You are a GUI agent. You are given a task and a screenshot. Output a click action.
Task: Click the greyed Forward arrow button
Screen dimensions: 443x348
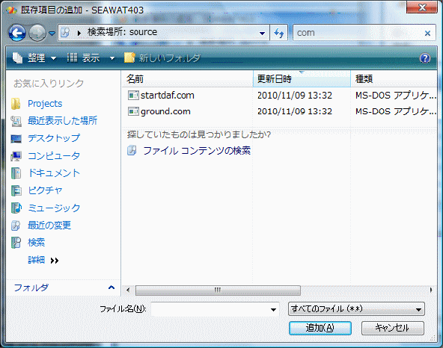(x=37, y=33)
